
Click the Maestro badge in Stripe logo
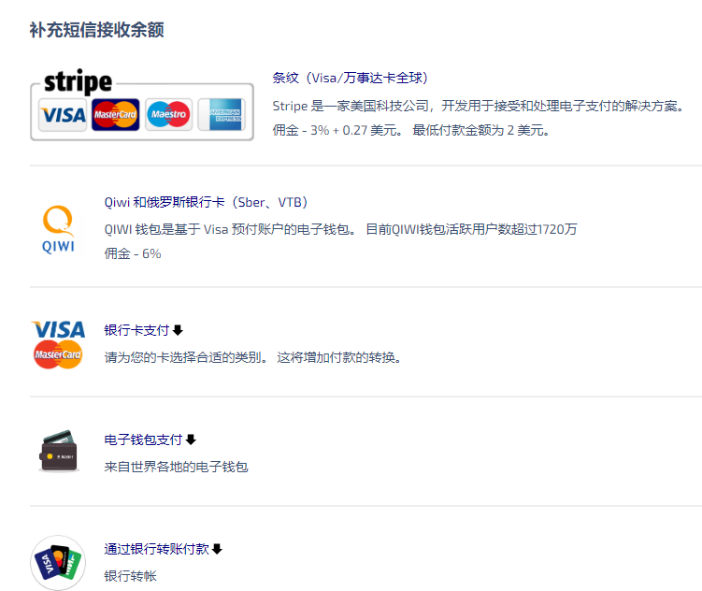[169, 115]
